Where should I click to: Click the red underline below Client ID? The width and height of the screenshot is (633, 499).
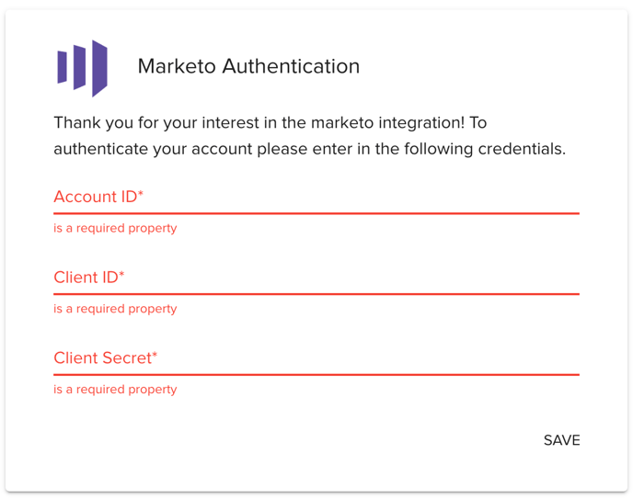coord(316,294)
